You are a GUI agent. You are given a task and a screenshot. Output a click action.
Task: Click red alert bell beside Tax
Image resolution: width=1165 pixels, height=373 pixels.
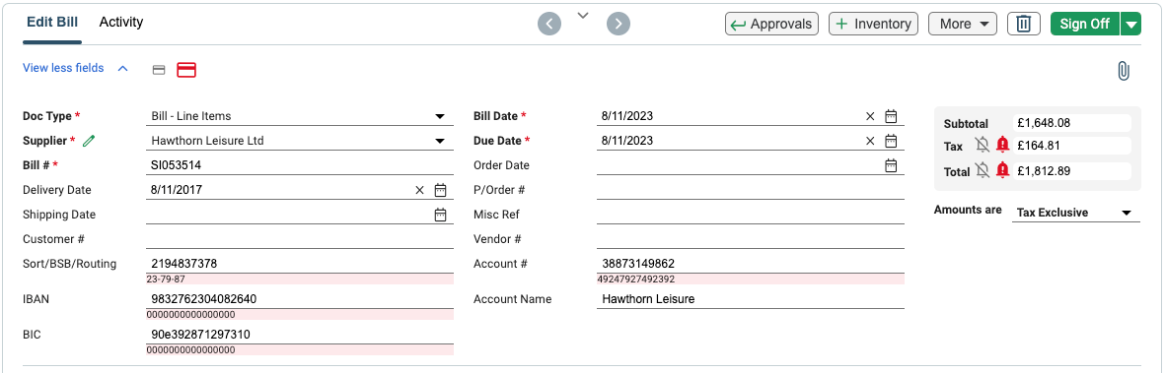pyautogui.click(x=1002, y=146)
